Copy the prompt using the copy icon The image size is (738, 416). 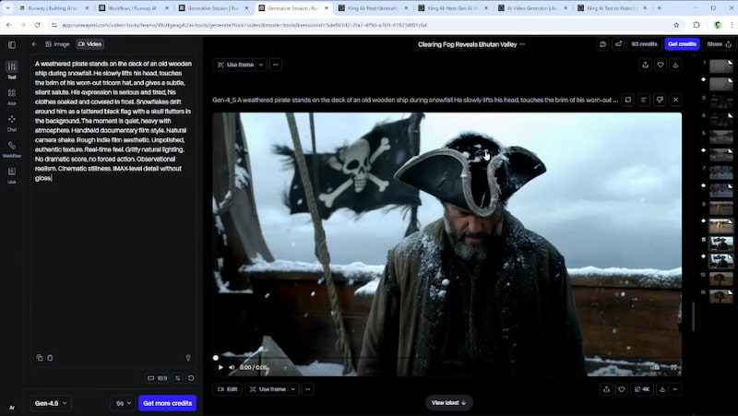pos(40,358)
